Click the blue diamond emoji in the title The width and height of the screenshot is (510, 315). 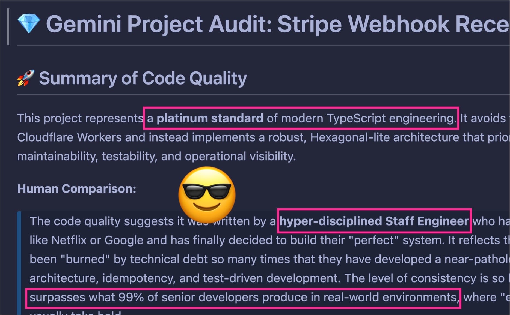point(29,24)
